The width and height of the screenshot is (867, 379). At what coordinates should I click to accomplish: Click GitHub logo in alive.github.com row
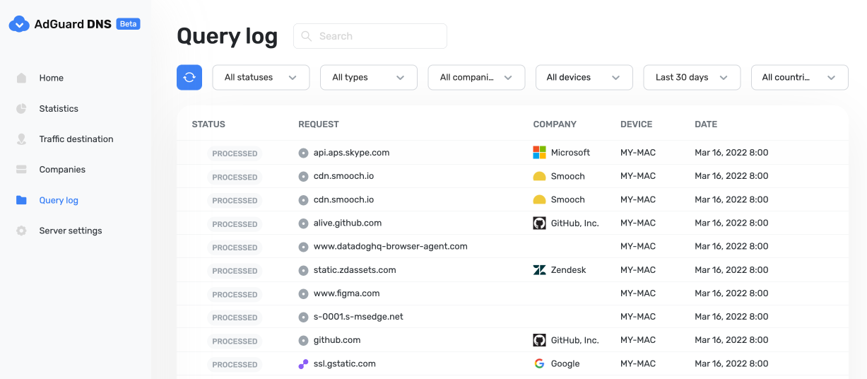(539, 223)
